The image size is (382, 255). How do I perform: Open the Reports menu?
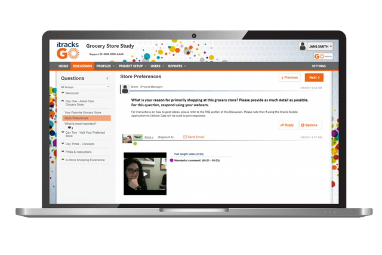click(177, 66)
